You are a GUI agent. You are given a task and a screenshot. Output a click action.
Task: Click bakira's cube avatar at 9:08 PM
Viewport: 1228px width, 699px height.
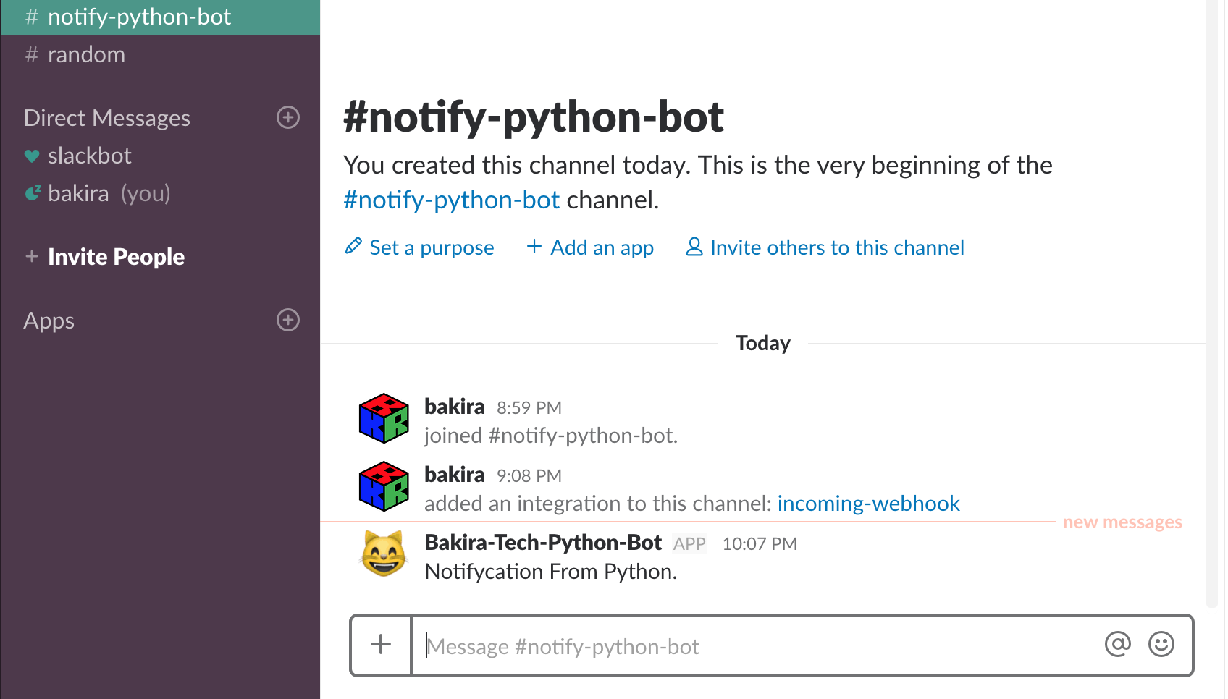click(384, 486)
